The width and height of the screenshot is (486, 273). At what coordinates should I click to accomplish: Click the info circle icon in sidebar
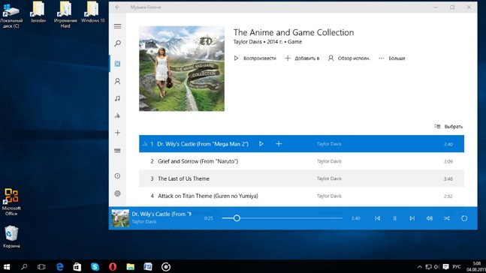point(117,175)
